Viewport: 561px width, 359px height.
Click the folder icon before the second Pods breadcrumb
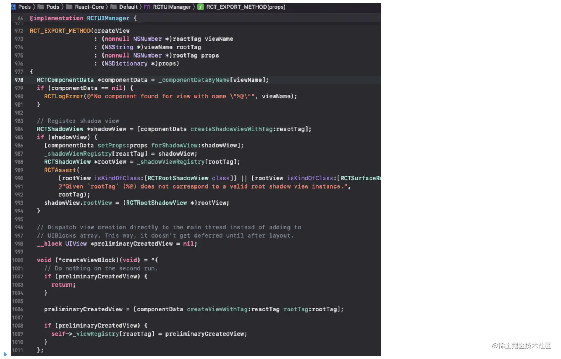point(41,7)
